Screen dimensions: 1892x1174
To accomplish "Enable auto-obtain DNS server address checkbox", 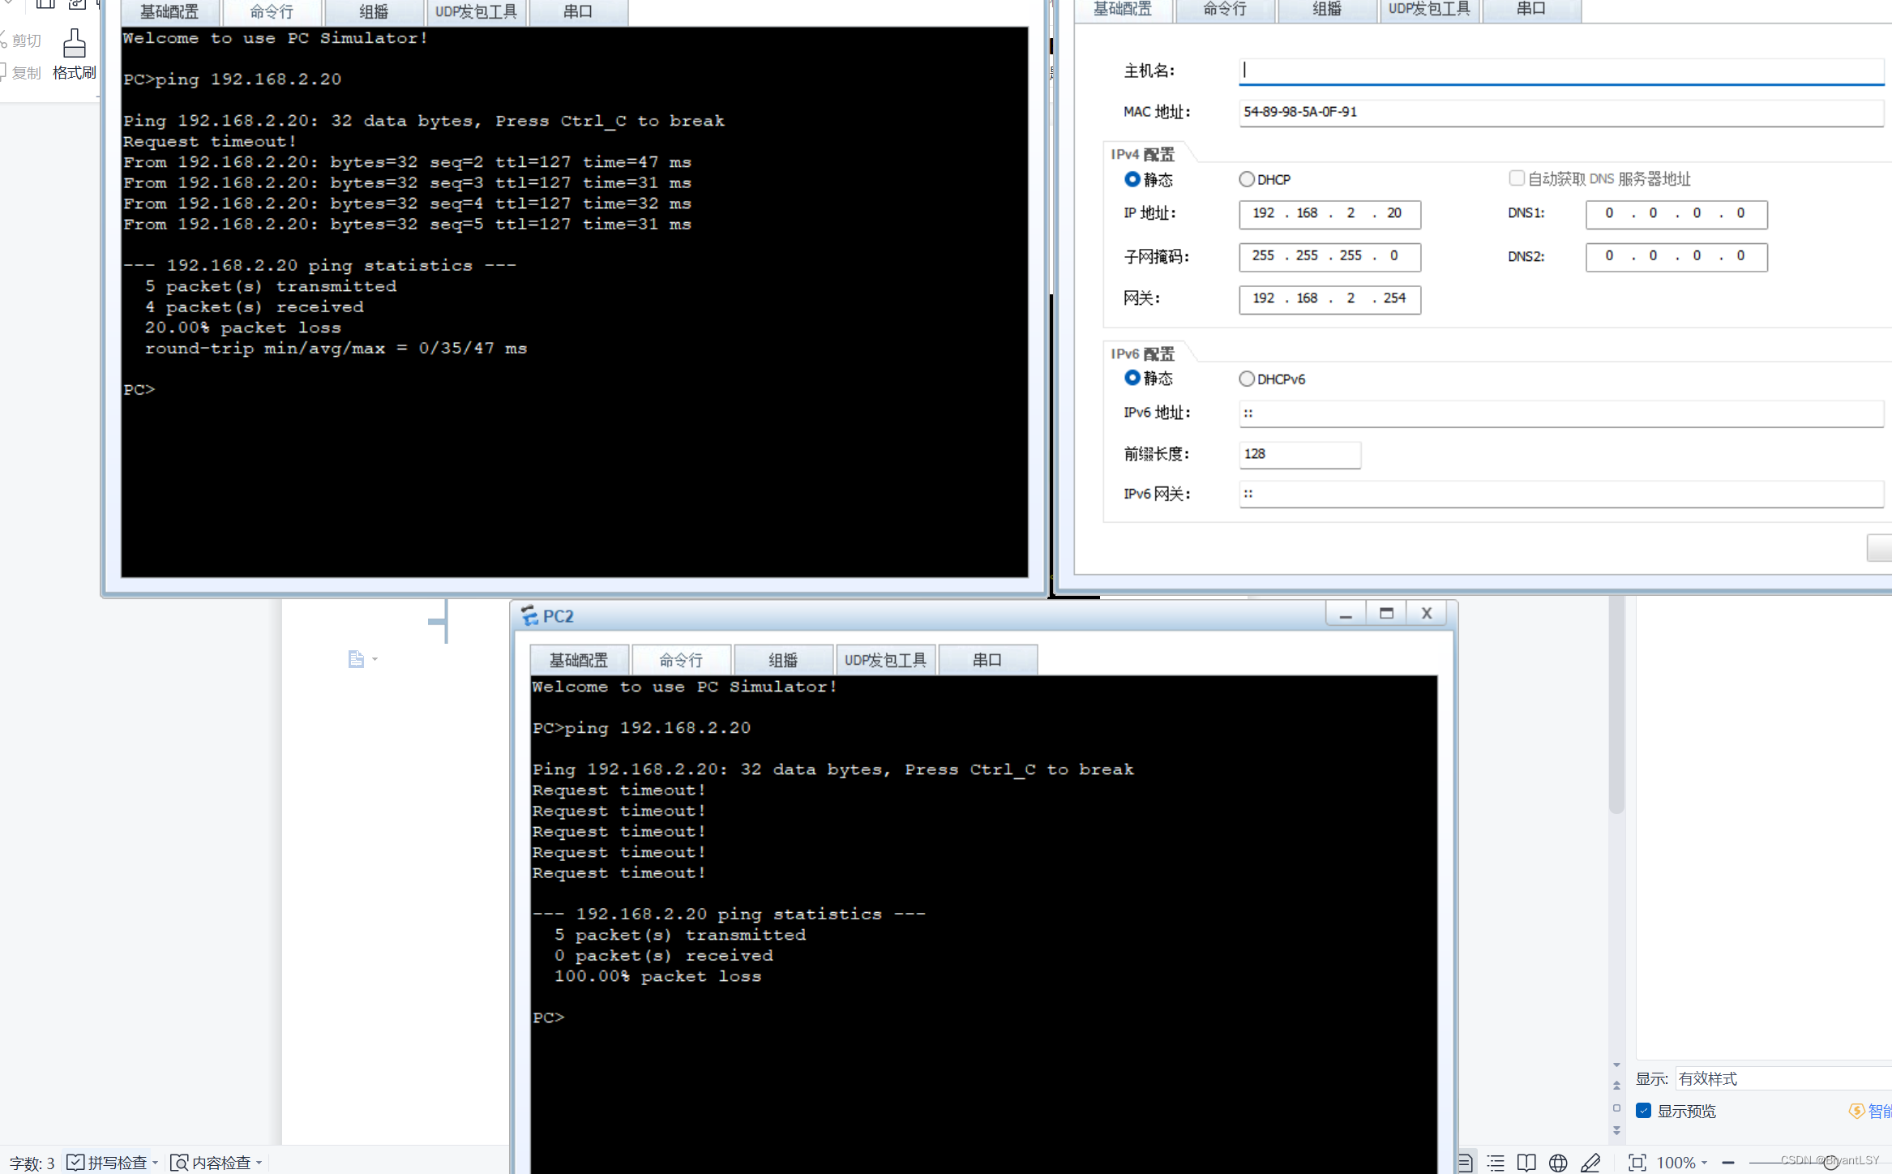I will (1516, 178).
